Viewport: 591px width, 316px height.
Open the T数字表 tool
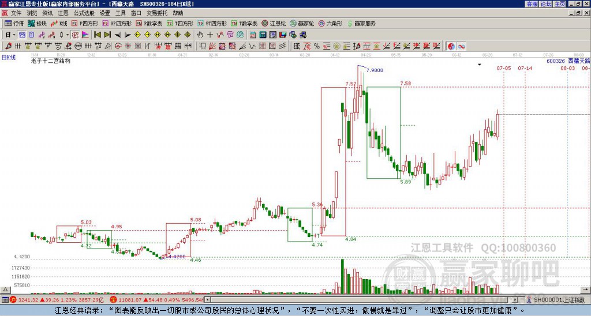coord(244,23)
